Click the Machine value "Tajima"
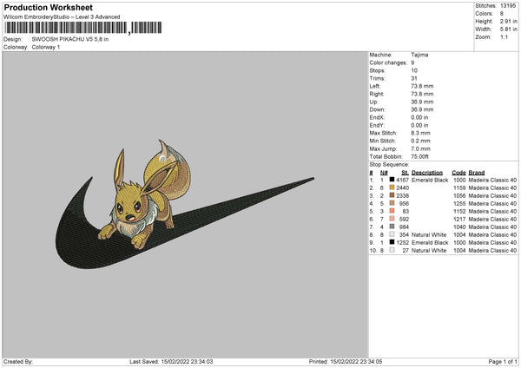521x368 pixels. coord(419,55)
